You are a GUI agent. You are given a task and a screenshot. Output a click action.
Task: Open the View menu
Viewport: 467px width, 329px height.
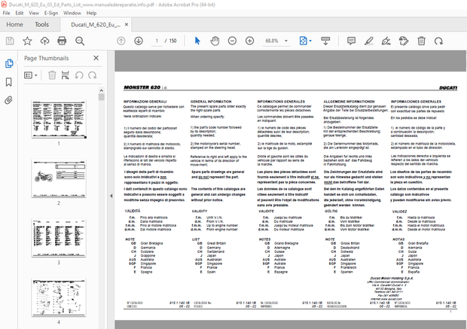[x=34, y=13]
